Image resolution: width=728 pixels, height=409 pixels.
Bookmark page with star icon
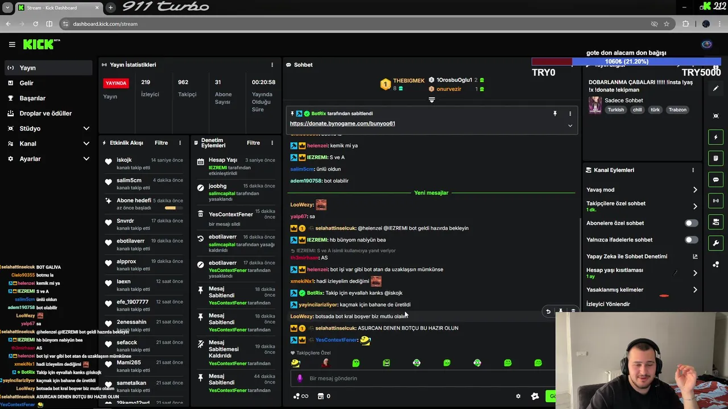[667, 24]
